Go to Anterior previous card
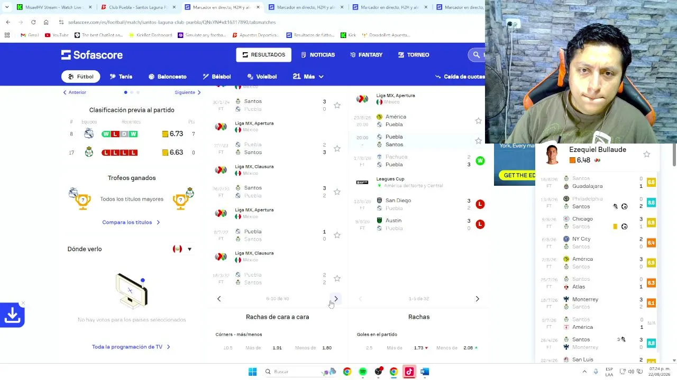677x380 pixels. [75, 92]
